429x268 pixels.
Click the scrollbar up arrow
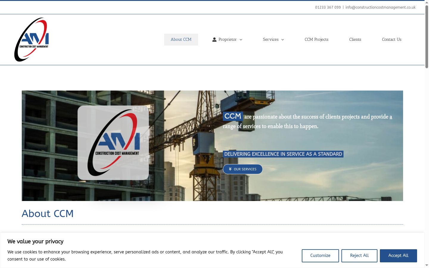pyautogui.click(x=427, y=2)
